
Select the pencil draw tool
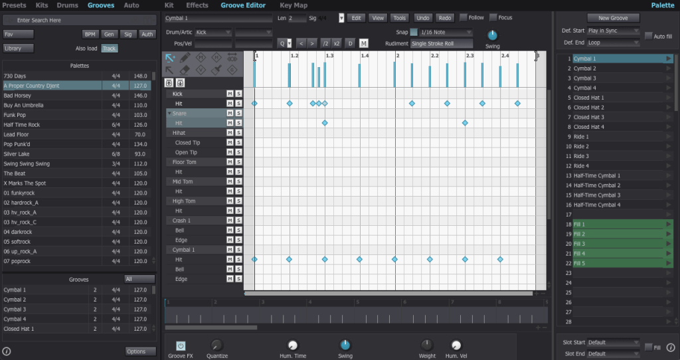tap(185, 58)
